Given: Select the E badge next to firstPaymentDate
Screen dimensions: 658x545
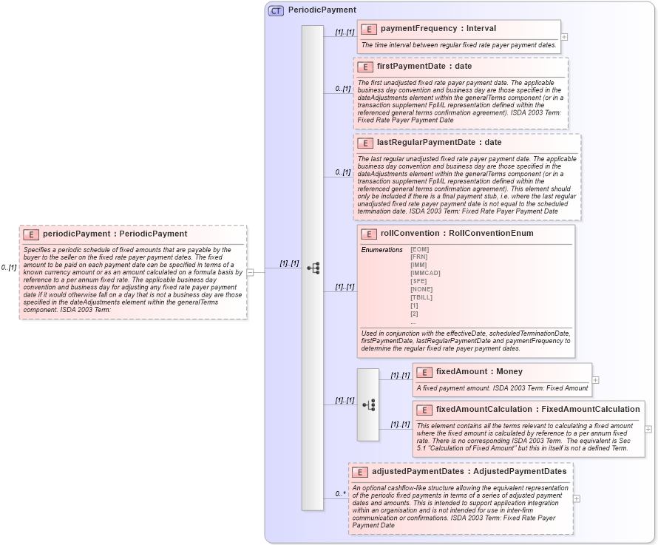Looking at the screenshot, I should point(364,66).
